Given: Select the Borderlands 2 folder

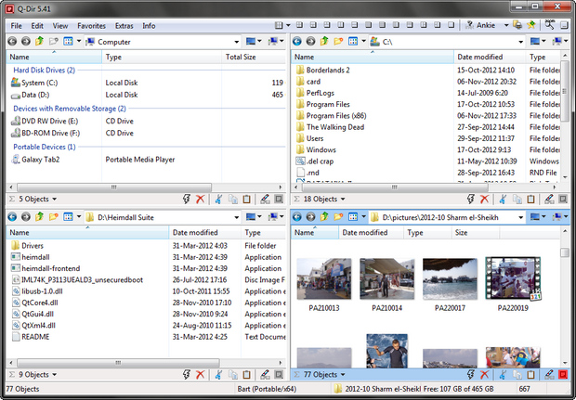Looking at the screenshot, I should [323, 70].
